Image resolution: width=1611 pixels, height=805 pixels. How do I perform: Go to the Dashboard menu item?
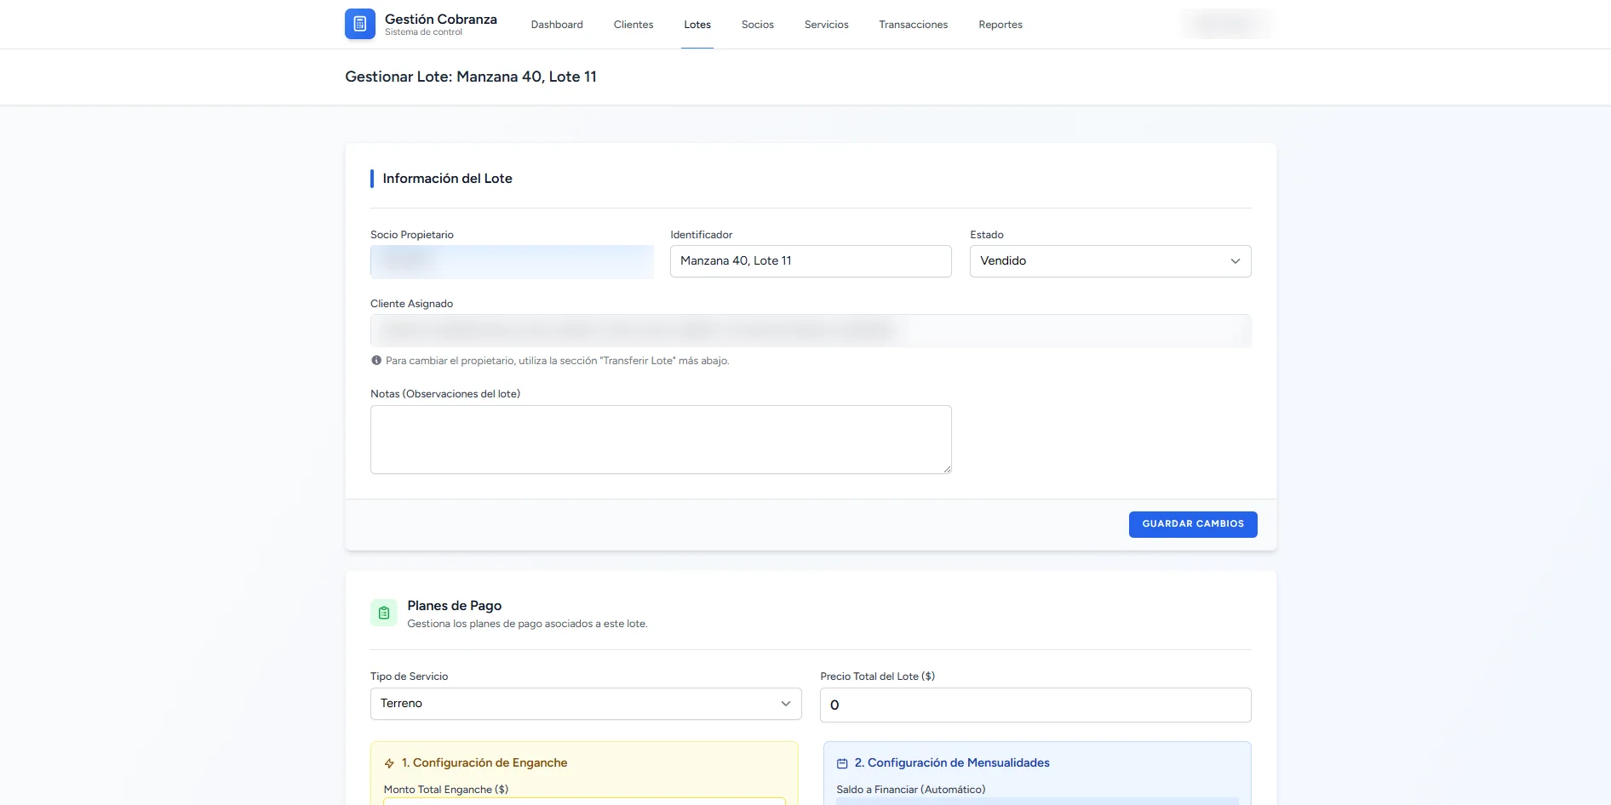(x=557, y=25)
